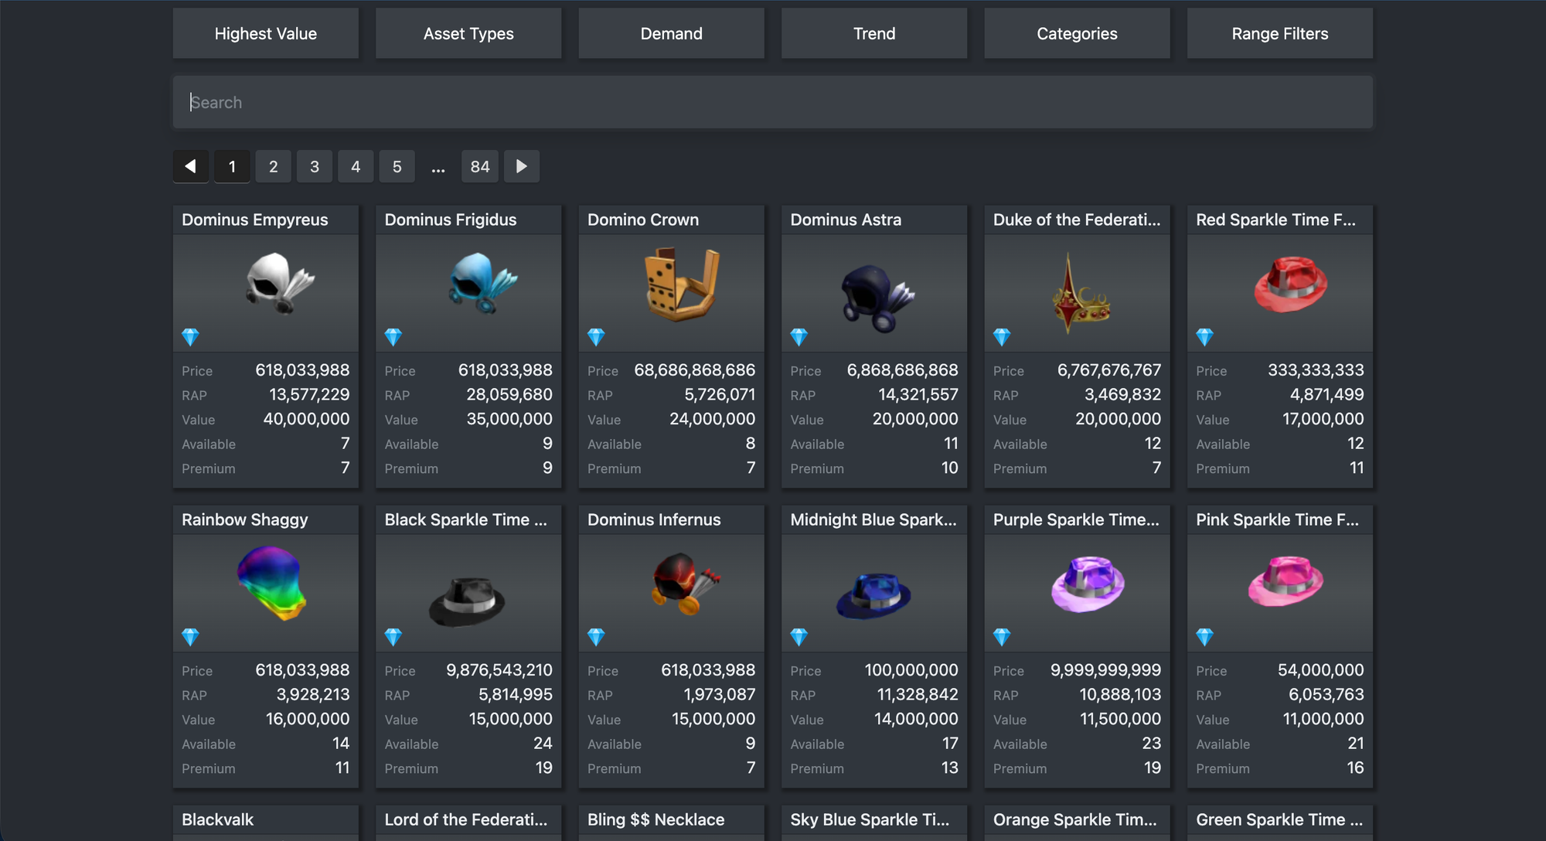Click the Search input field
The image size is (1546, 841).
[773, 102]
